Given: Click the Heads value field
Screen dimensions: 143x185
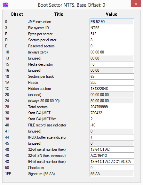Looking at the screenshot, I should (x=112, y=83).
